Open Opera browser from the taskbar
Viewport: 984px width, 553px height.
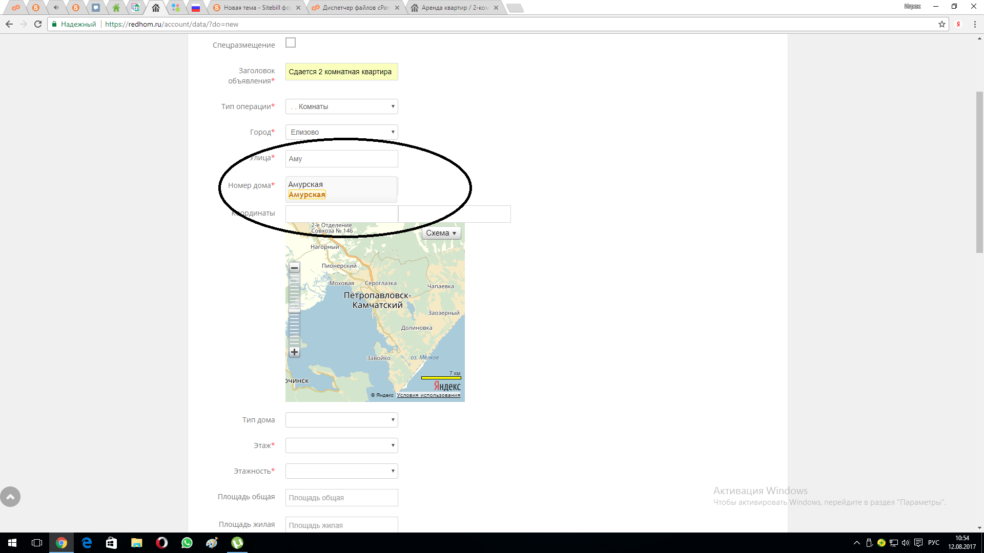(x=161, y=543)
